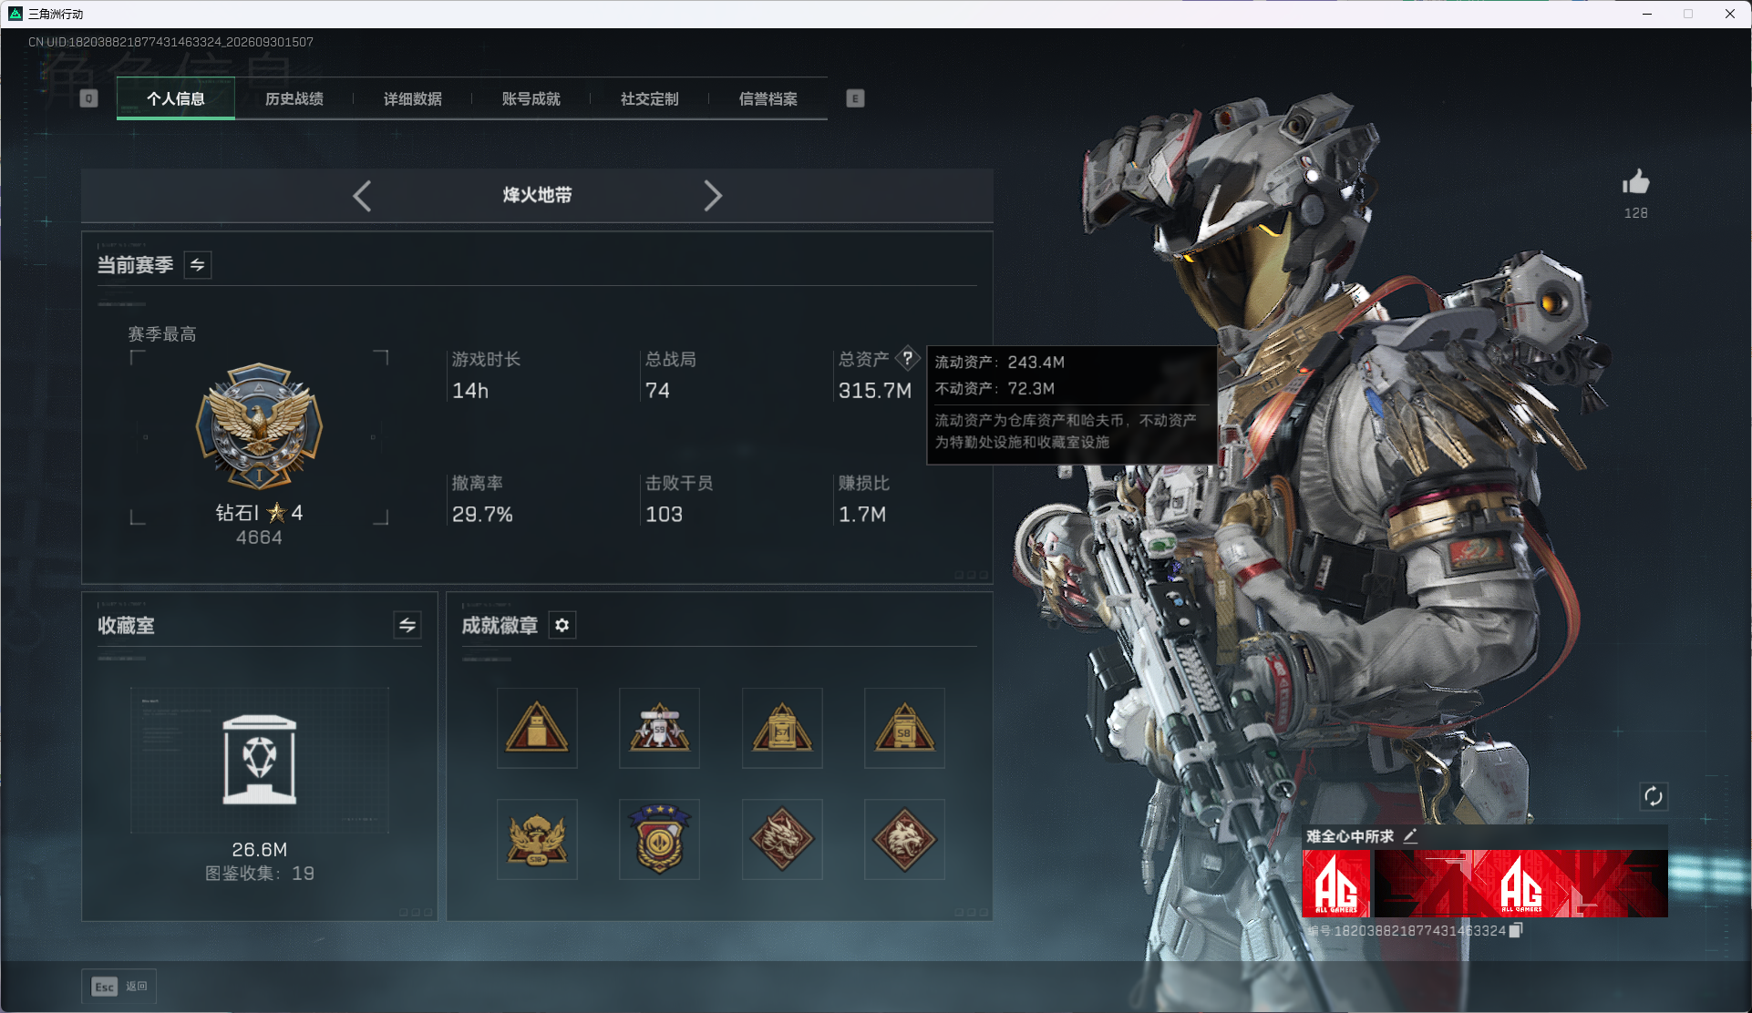Switch to the 历史战绩 tab
1752x1013 pixels.
[294, 98]
